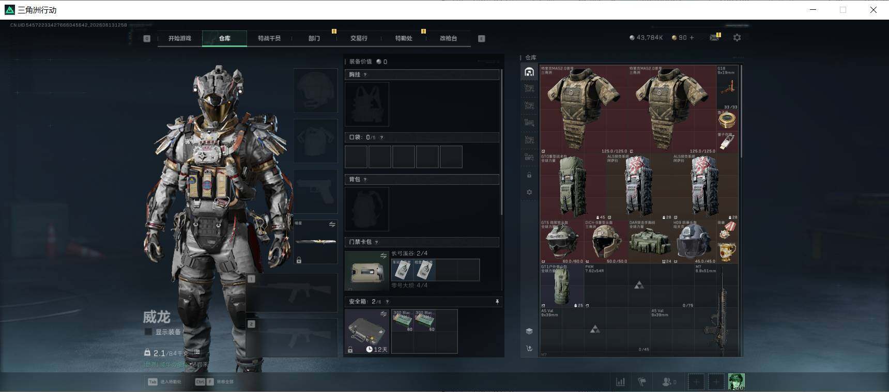This screenshot has height=392, width=889.
Task: Select the gold coin item in warehouse
Action: coord(728,120)
